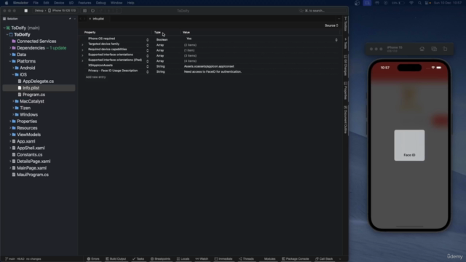Navigate forward with the editor right arrow
The width and height of the screenshot is (466, 262).
point(84,19)
